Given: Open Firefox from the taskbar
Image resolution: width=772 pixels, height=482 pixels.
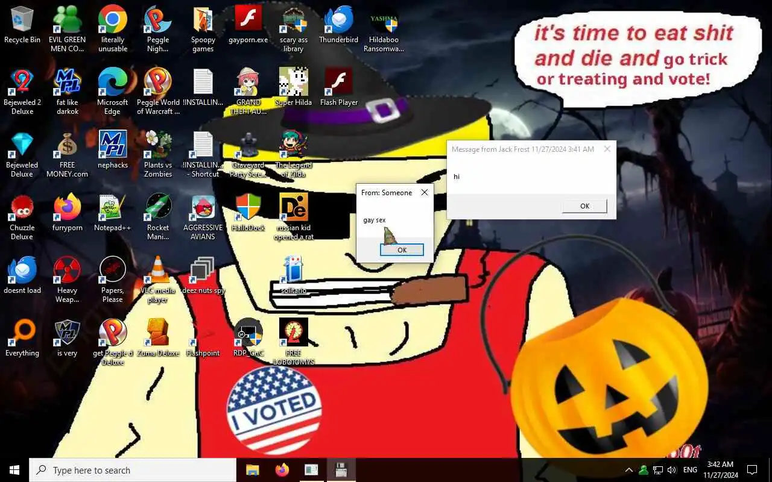Looking at the screenshot, I should pyautogui.click(x=282, y=470).
